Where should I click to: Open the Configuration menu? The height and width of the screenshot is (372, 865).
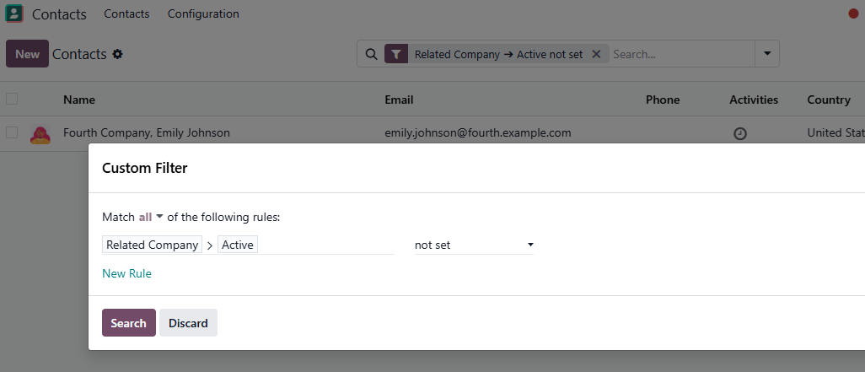point(203,13)
